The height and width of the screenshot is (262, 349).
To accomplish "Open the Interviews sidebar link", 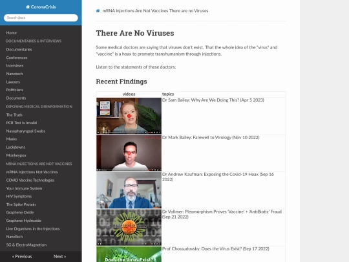I will click(x=15, y=65).
